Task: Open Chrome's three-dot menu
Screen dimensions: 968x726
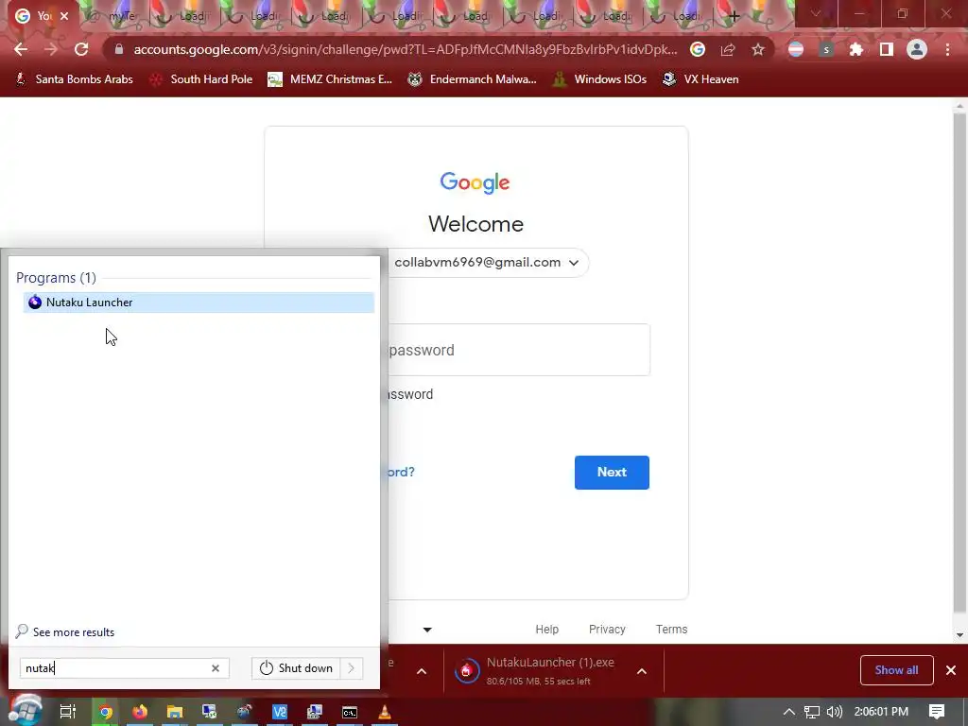Action: pyautogui.click(x=947, y=49)
